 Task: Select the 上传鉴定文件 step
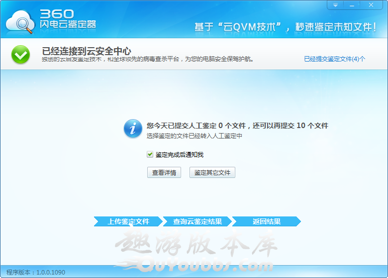(128, 221)
